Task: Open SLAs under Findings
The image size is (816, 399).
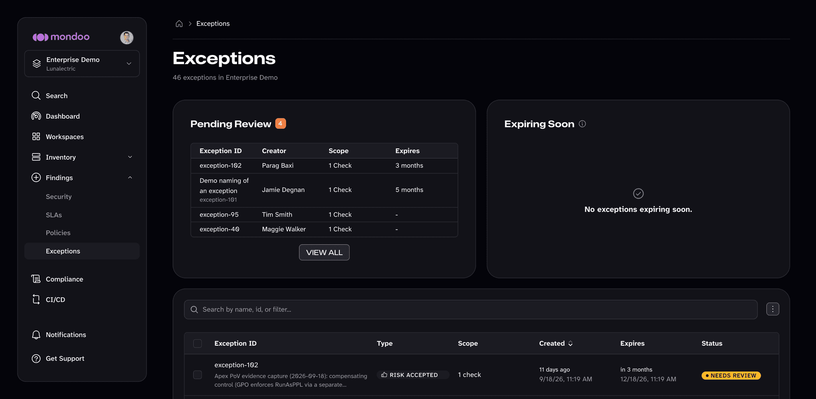Action: [x=54, y=215]
